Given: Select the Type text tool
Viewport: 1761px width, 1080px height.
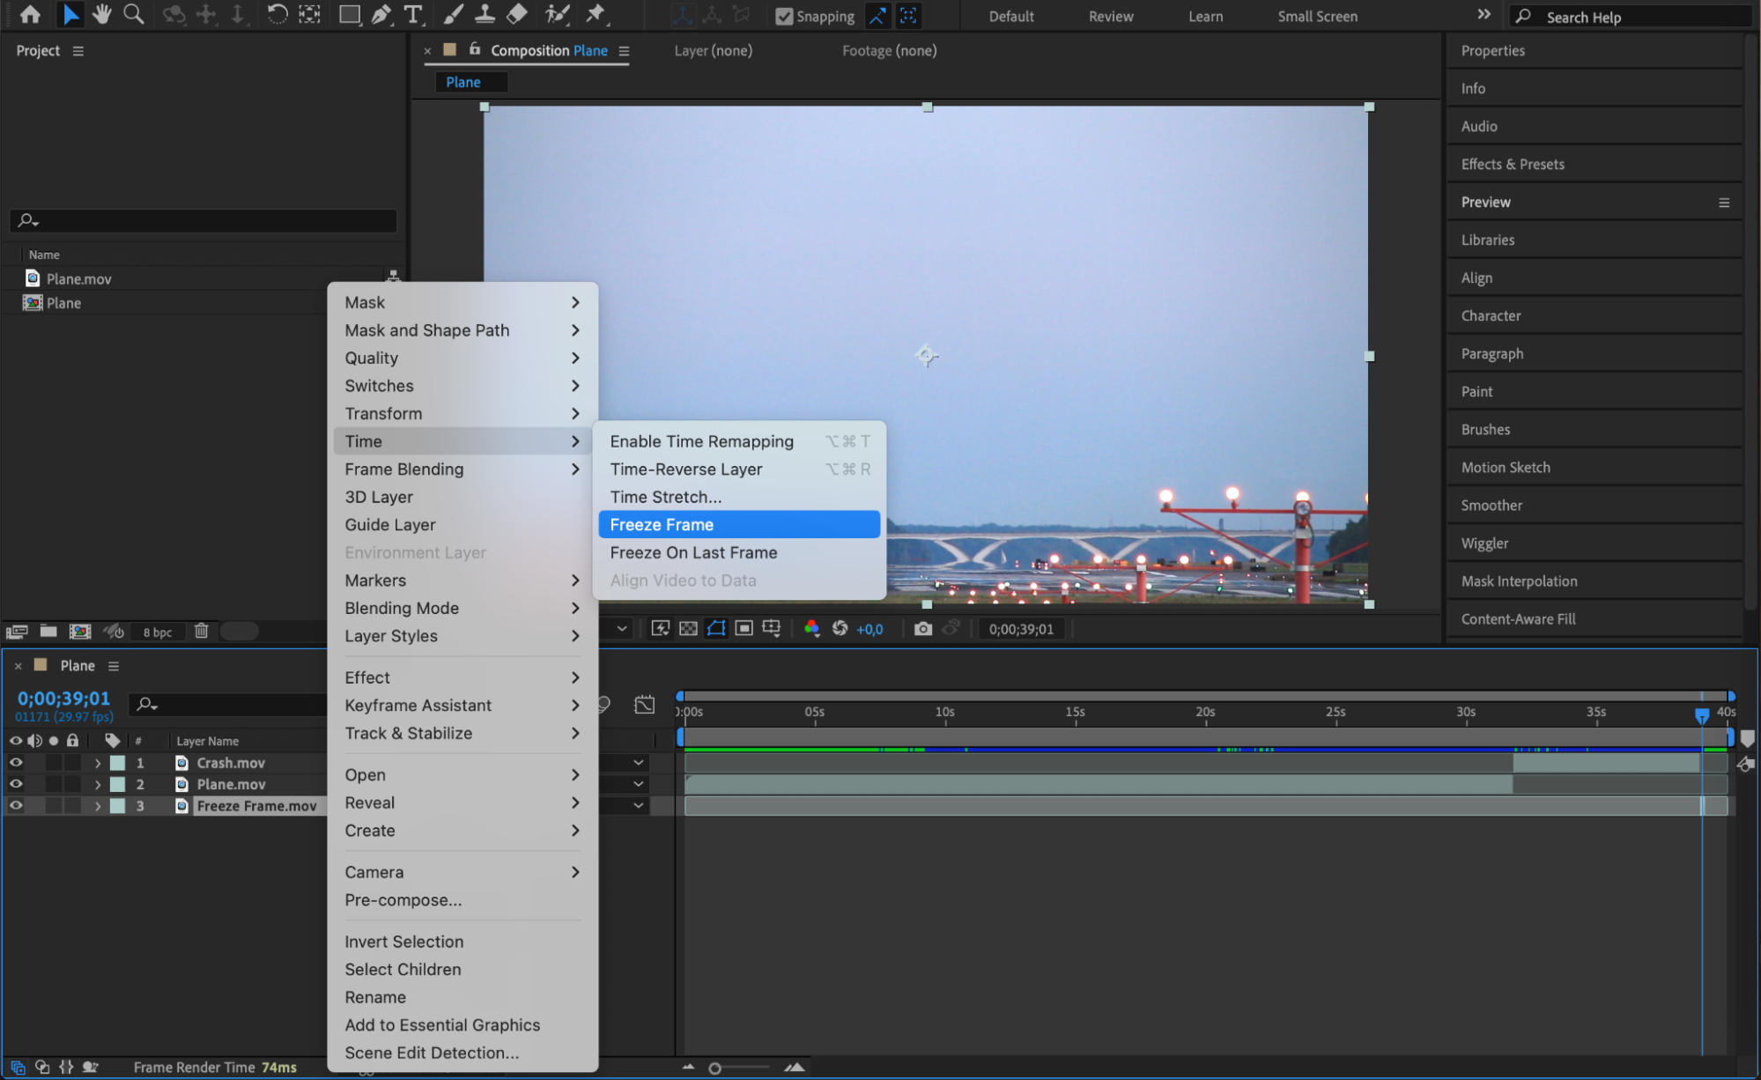Looking at the screenshot, I should [x=412, y=14].
